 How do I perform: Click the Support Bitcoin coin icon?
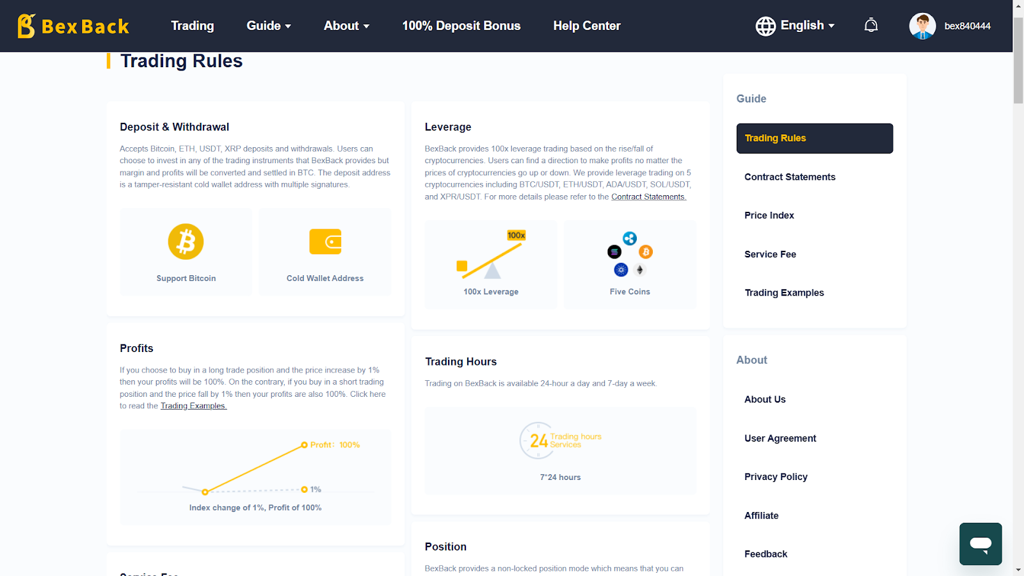pyautogui.click(x=186, y=241)
